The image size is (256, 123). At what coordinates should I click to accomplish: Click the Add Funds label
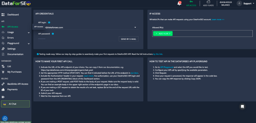208,6
